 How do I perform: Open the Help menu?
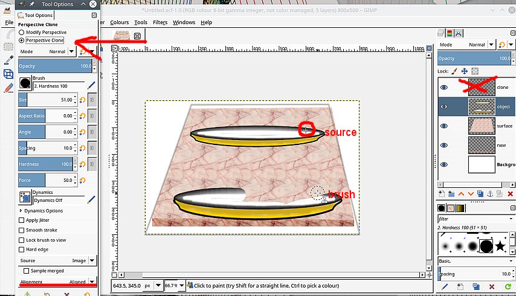(206, 22)
